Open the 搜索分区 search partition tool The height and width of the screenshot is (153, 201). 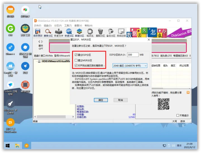pos(48,33)
